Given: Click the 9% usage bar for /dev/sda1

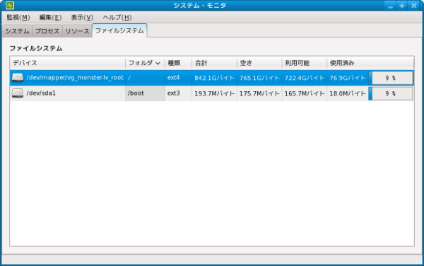Looking at the screenshot, I should [x=391, y=93].
